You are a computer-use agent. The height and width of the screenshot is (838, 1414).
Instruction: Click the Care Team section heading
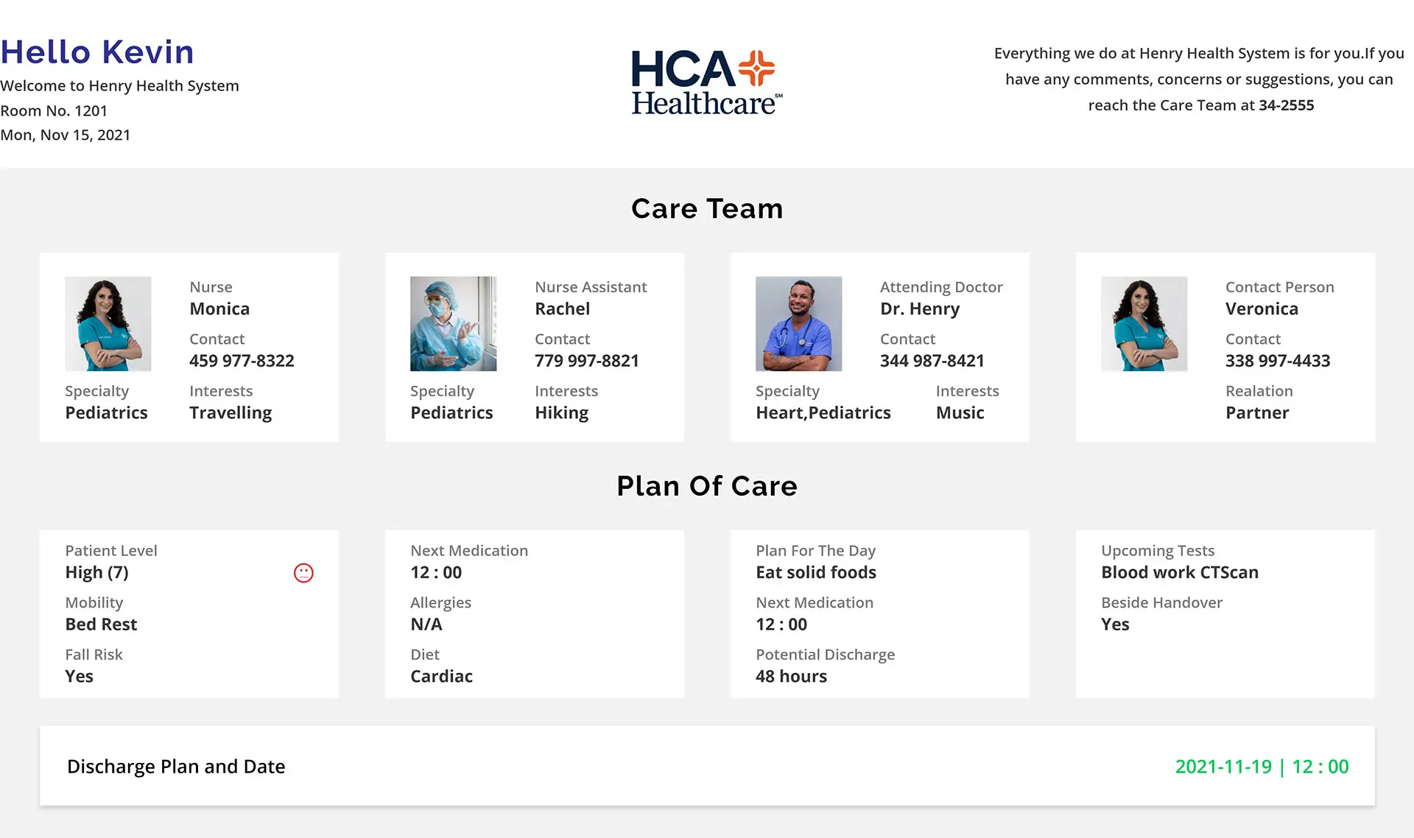[x=707, y=209]
